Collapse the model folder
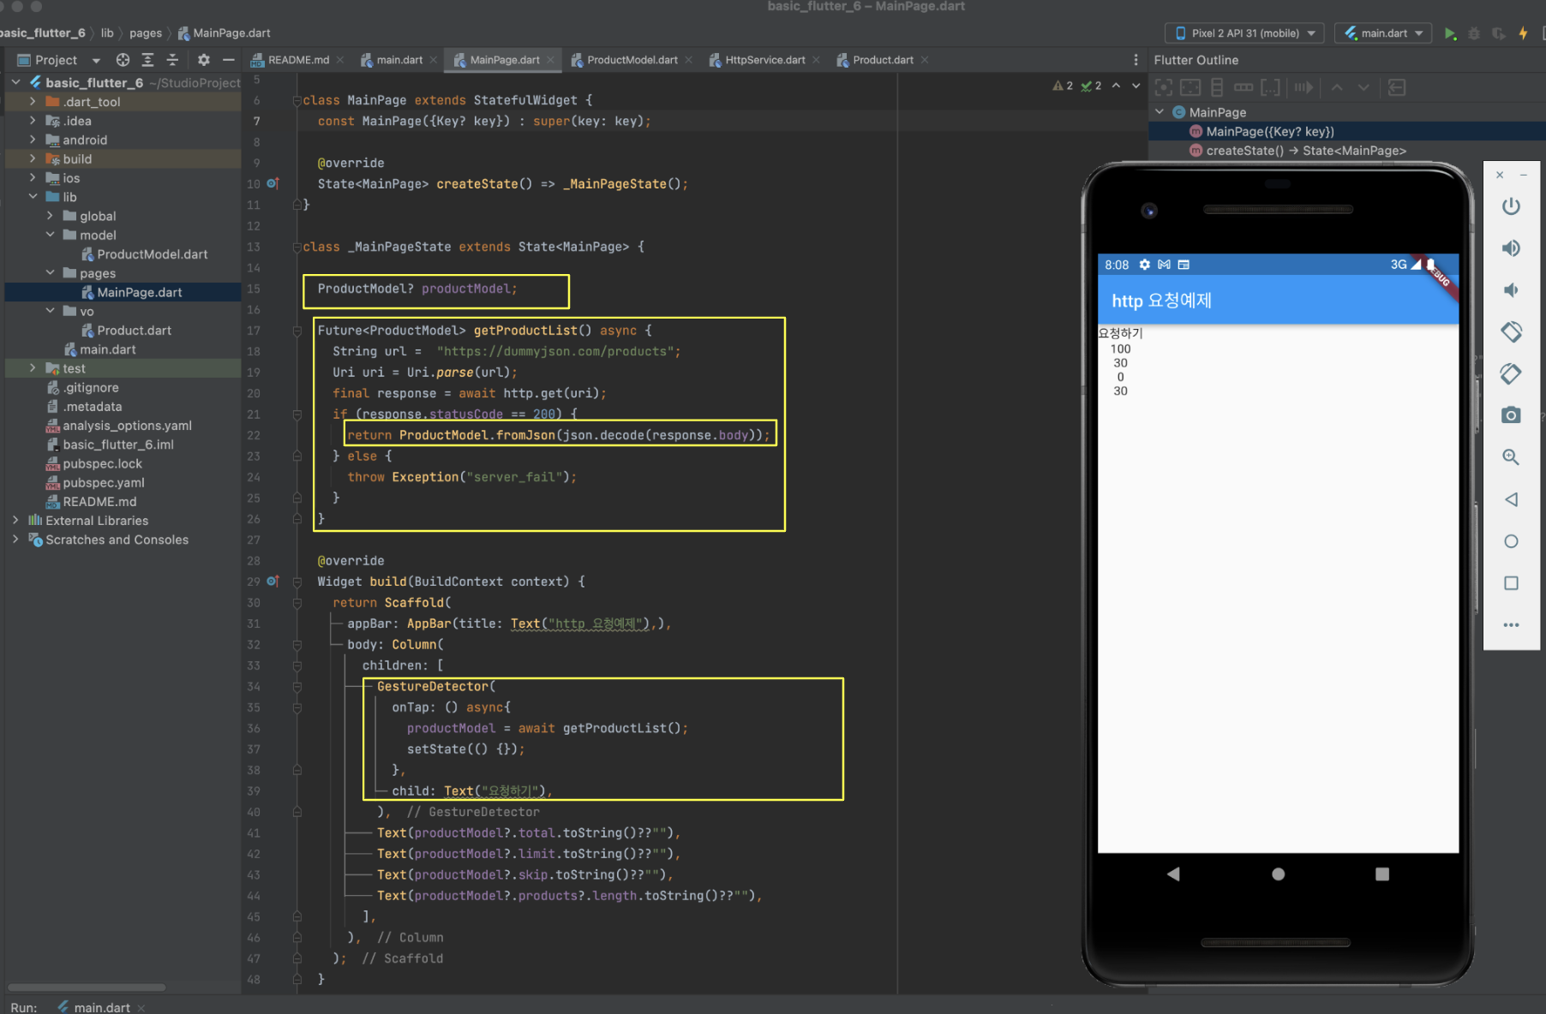 click(x=50, y=235)
